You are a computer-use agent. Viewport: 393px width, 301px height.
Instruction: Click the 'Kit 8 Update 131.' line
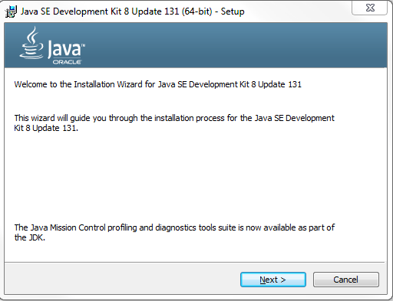click(46, 128)
